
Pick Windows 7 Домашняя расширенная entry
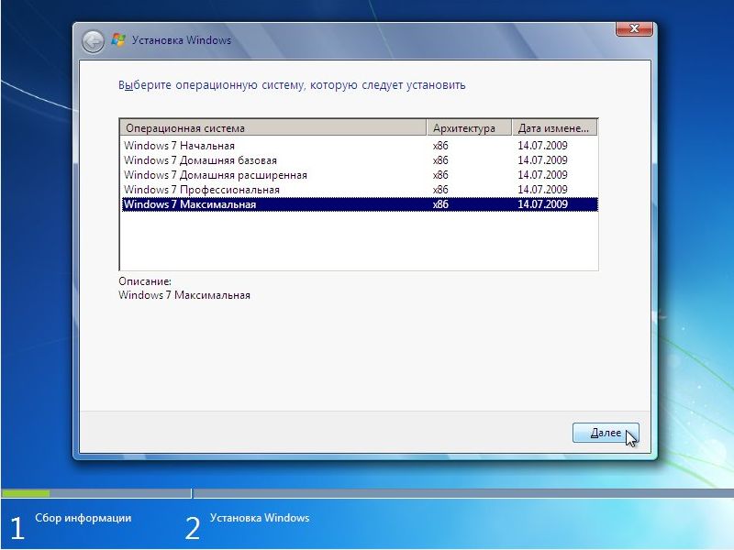[x=216, y=175]
